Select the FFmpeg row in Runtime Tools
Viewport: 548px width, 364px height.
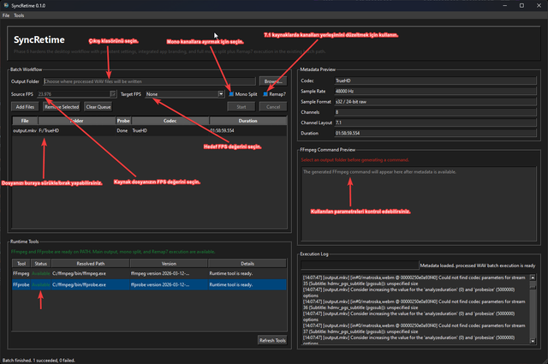149,273
